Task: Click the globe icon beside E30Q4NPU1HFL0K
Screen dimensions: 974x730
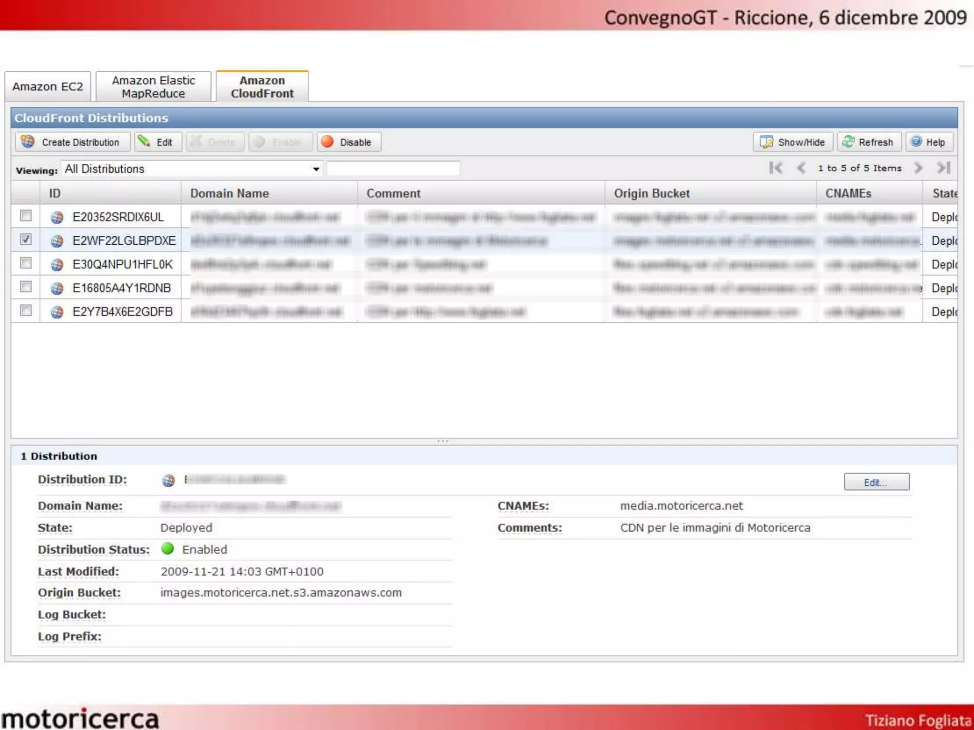Action: (57, 265)
